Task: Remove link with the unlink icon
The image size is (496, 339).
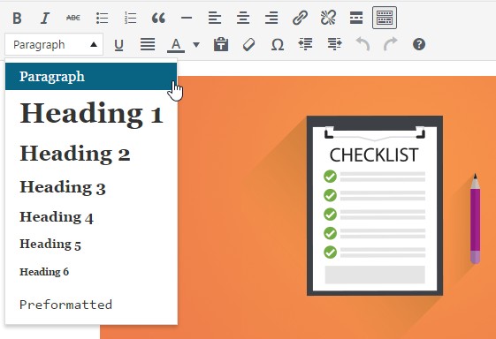Action: 328,18
